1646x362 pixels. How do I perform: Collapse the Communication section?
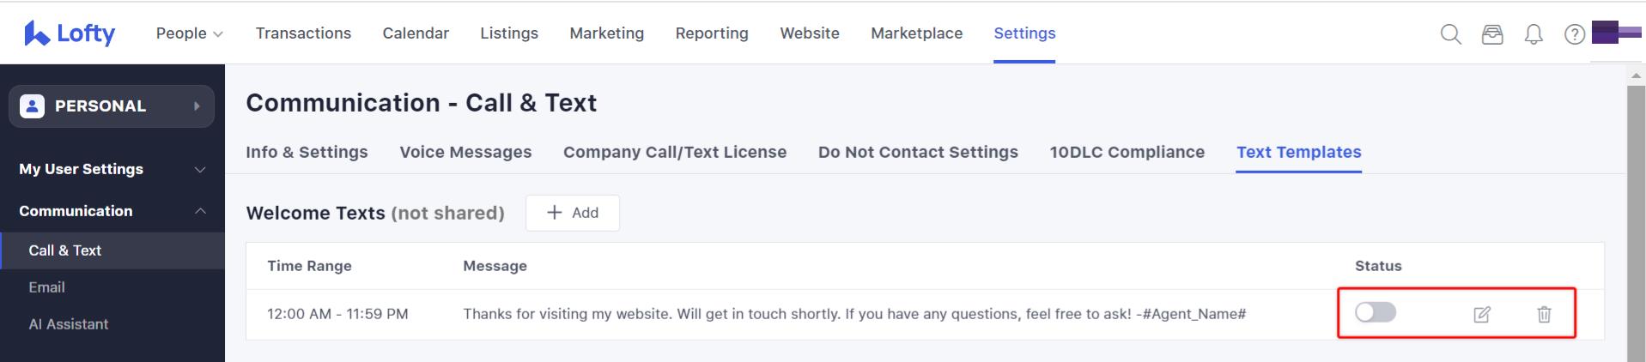click(112, 211)
